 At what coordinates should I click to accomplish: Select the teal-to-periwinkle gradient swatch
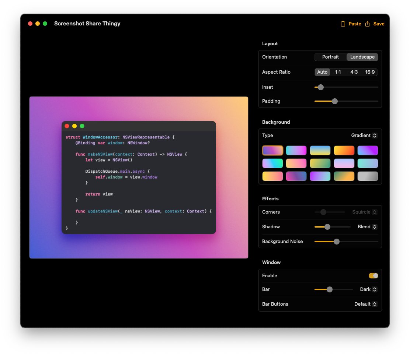pyautogui.click(x=368, y=163)
